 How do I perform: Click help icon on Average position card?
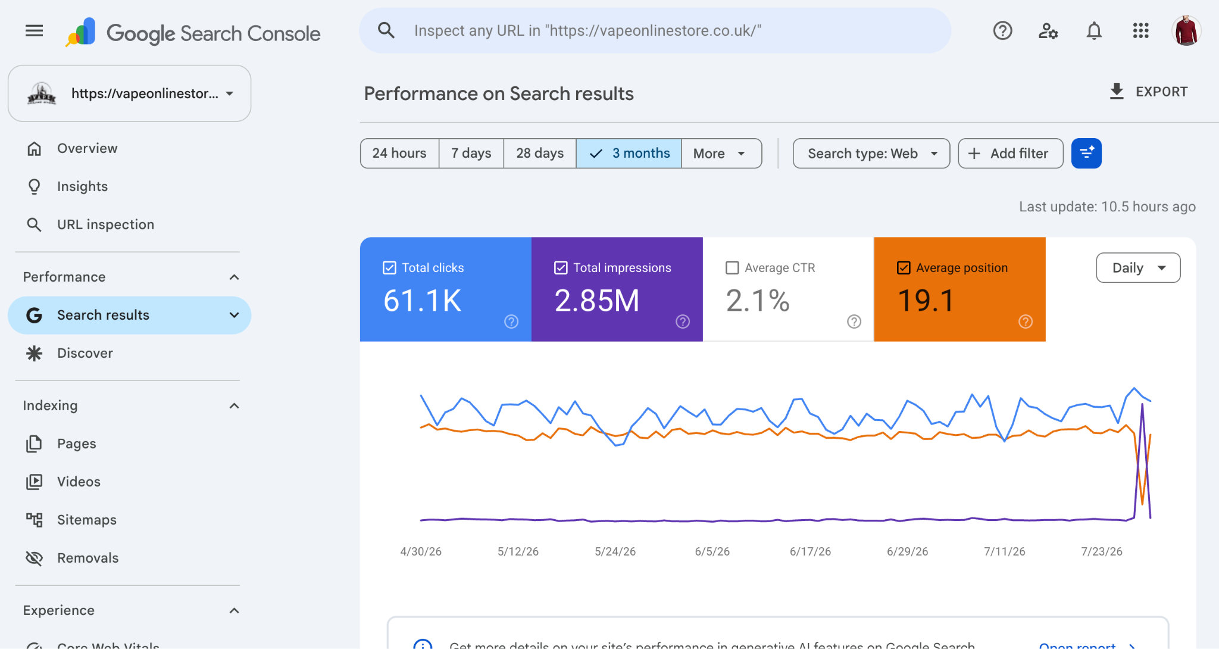click(x=1026, y=322)
